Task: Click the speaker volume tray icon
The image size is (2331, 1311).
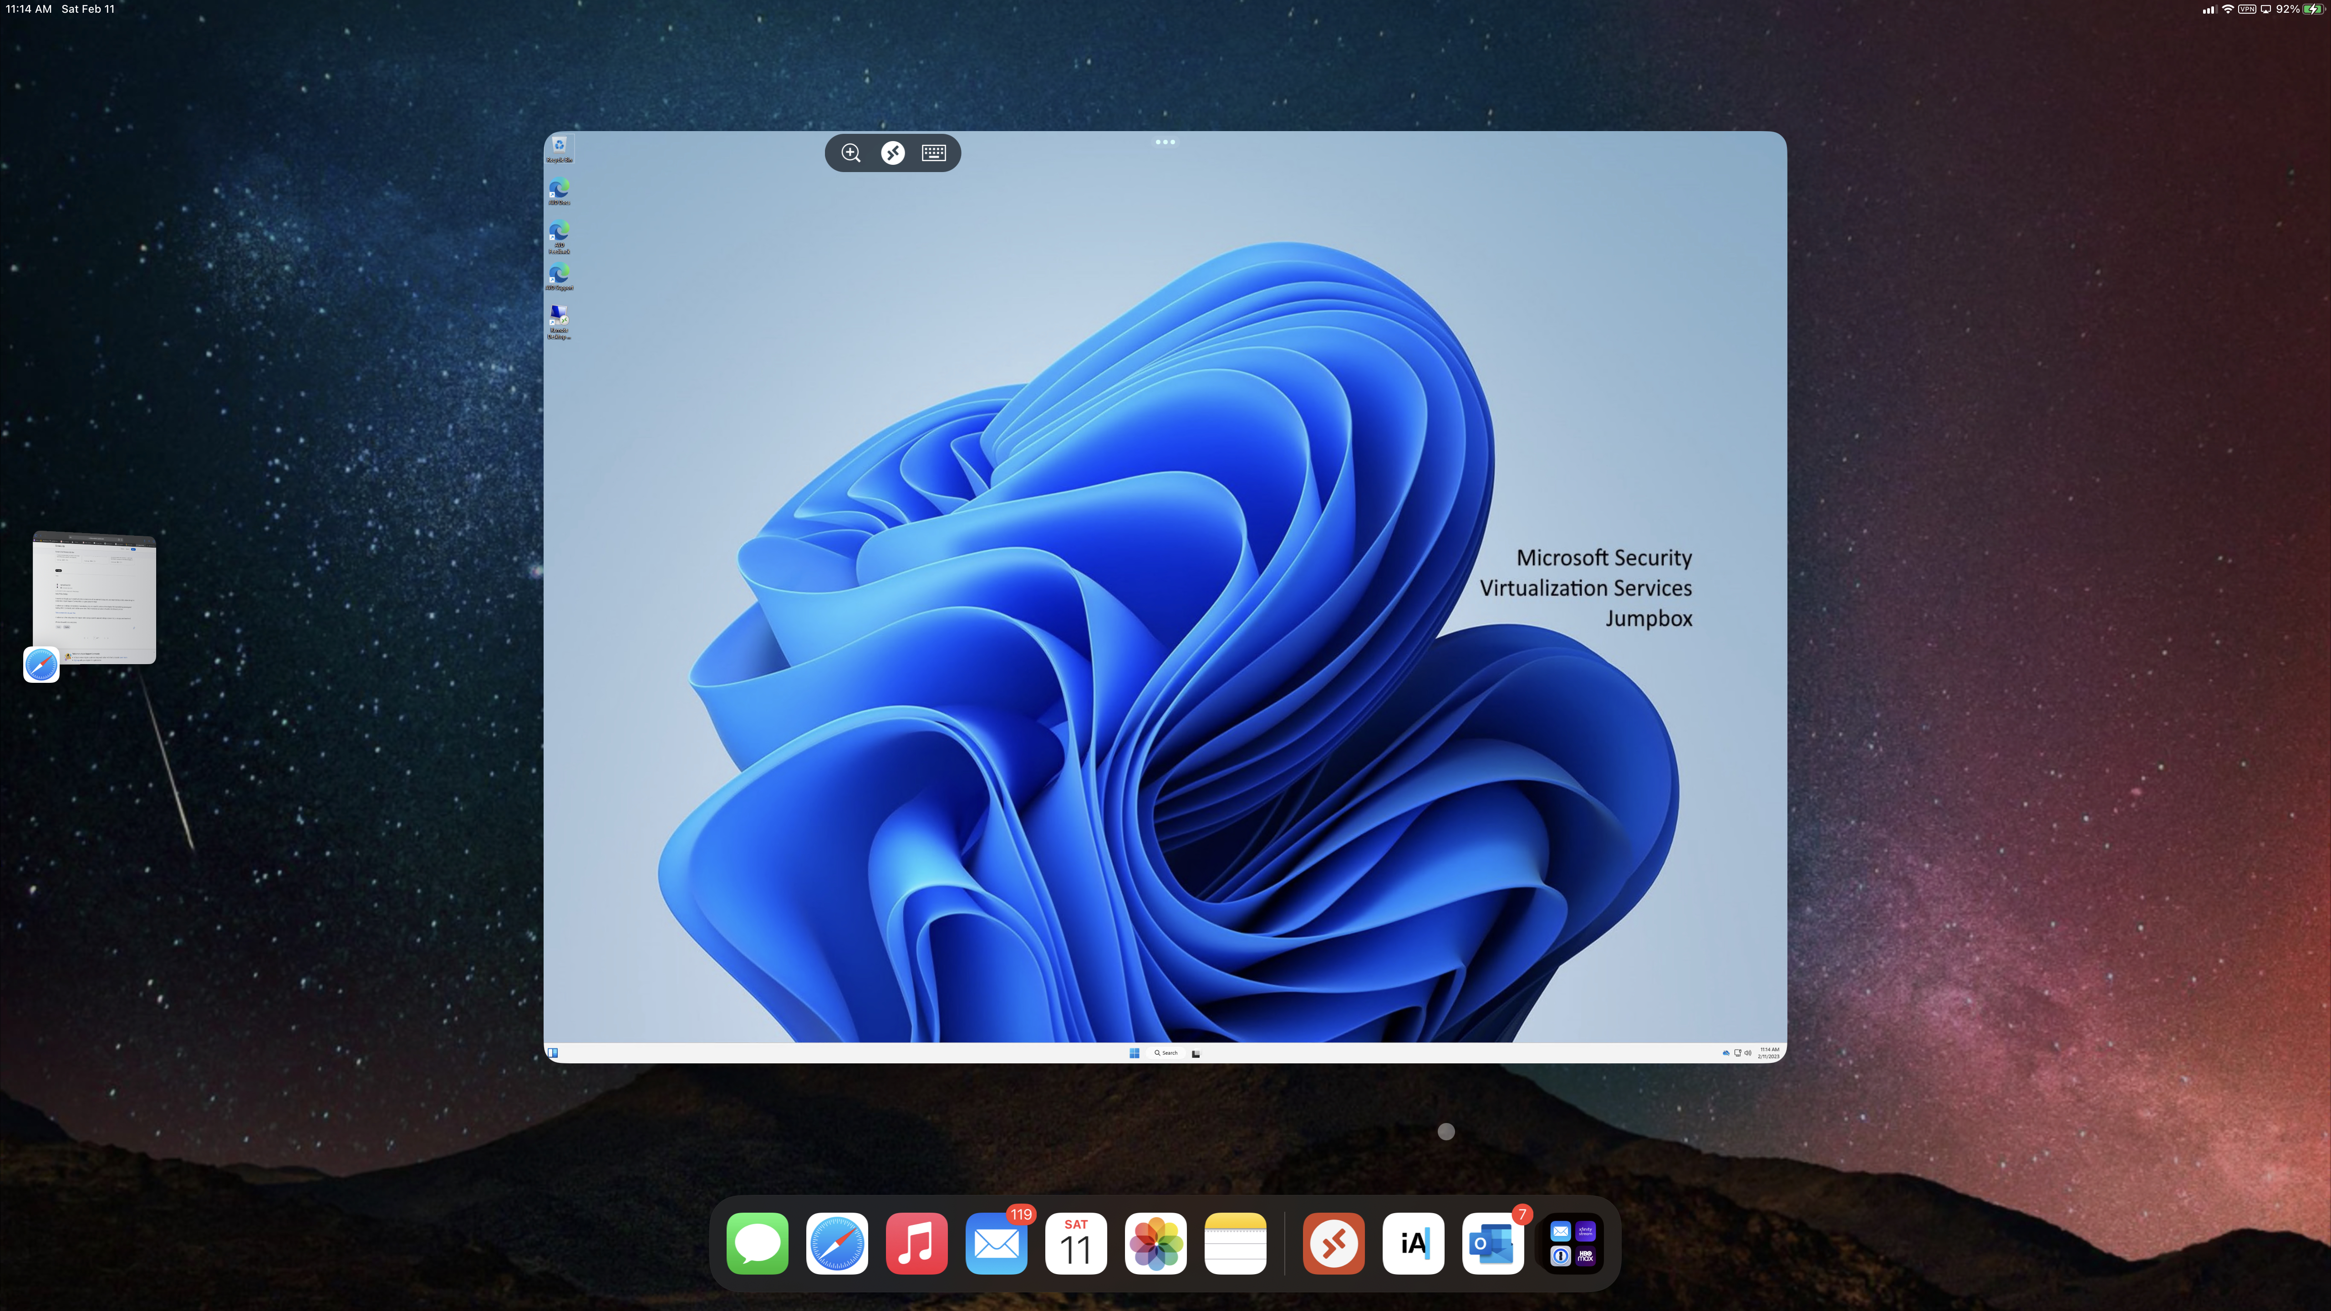Action: pyautogui.click(x=1748, y=1053)
